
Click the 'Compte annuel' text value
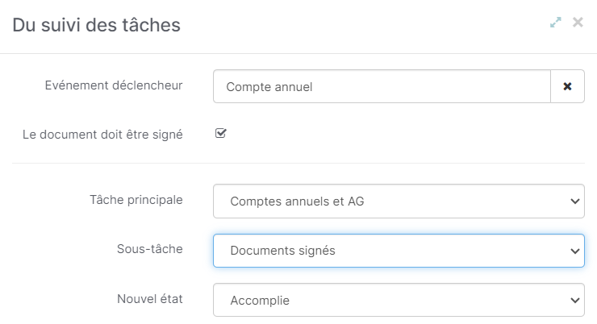click(x=269, y=87)
